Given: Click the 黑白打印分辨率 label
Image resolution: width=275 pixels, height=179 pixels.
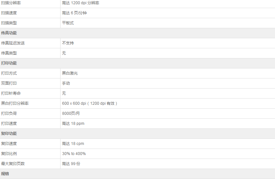Looking at the screenshot, I should (15, 103).
